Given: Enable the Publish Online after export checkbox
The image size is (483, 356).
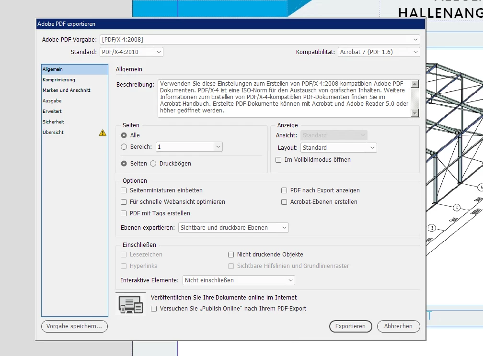Looking at the screenshot, I should pos(154,309).
